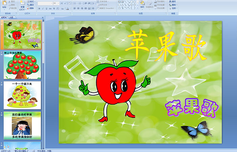Click the decrease indent button
This screenshot has width=237, height=152.
point(86,3)
